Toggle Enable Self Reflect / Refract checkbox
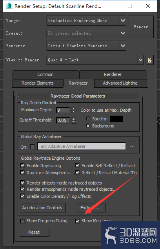The height and width of the screenshot is (249, 160). [x=77, y=166]
